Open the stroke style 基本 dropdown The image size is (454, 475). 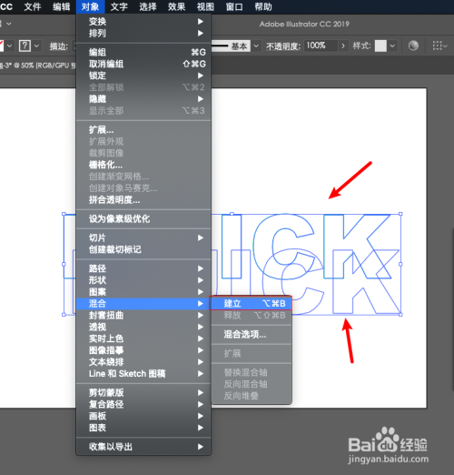coord(256,46)
